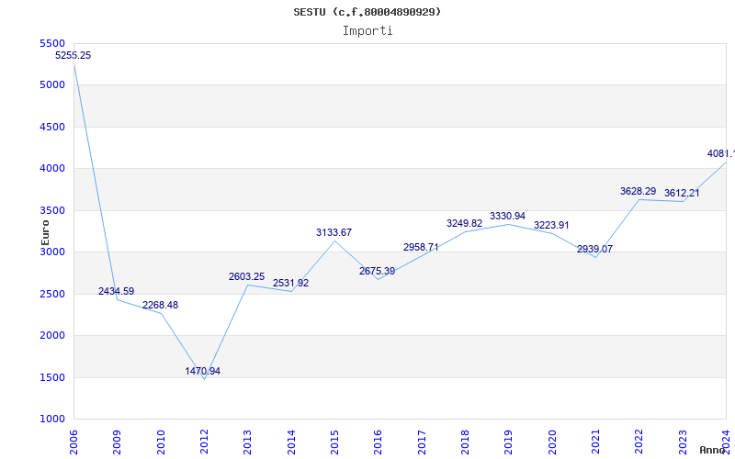This screenshot has width=735, height=459.
Task: Click the chart title SESTU (c.f.80004890929)
Action: 367,12
